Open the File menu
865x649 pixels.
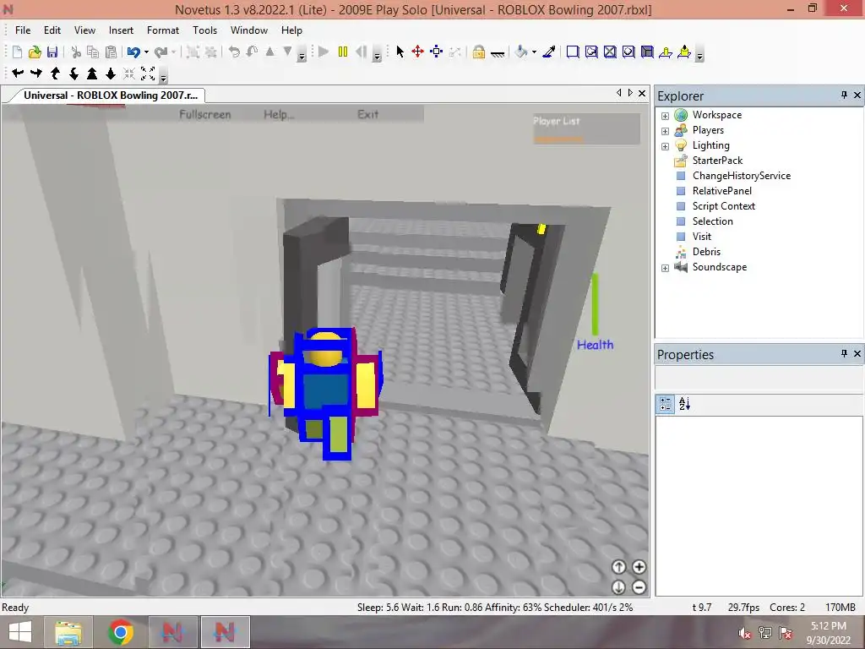click(23, 30)
